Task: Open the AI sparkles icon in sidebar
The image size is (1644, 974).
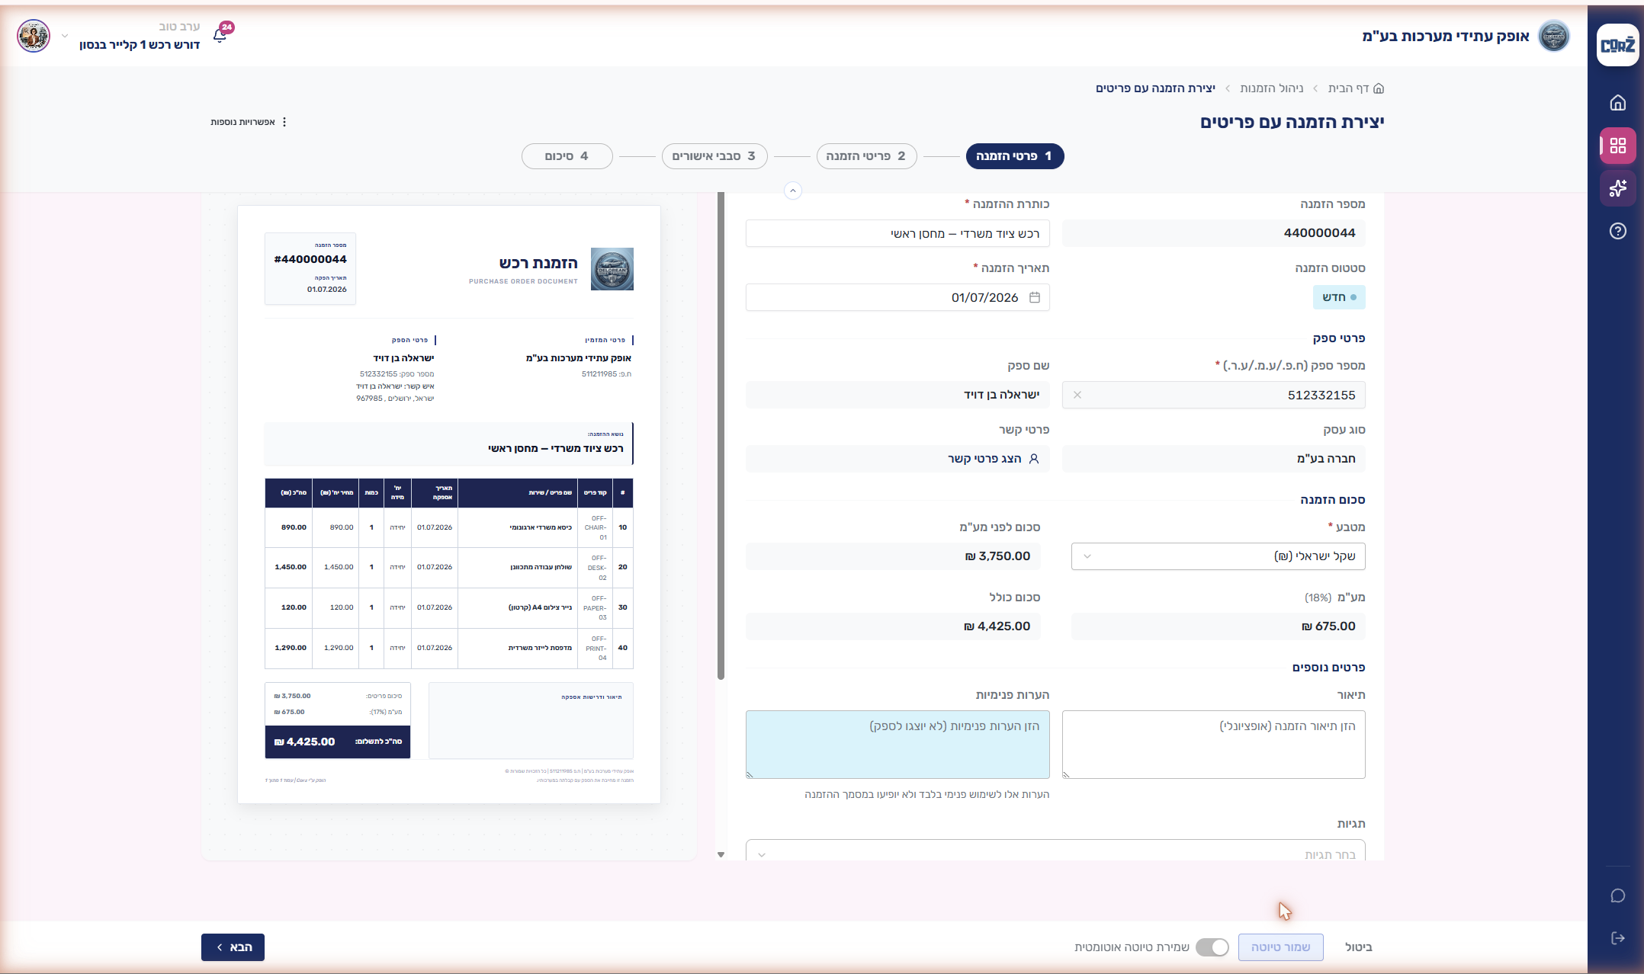Action: coord(1617,188)
